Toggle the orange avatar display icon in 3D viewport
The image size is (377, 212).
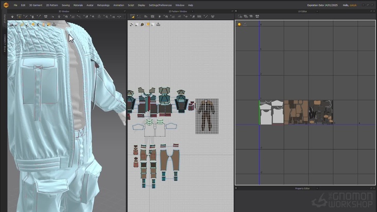tap(43, 25)
